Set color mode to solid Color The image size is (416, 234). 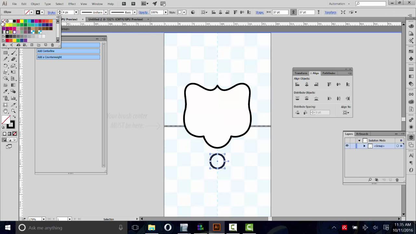coord(5,134)
